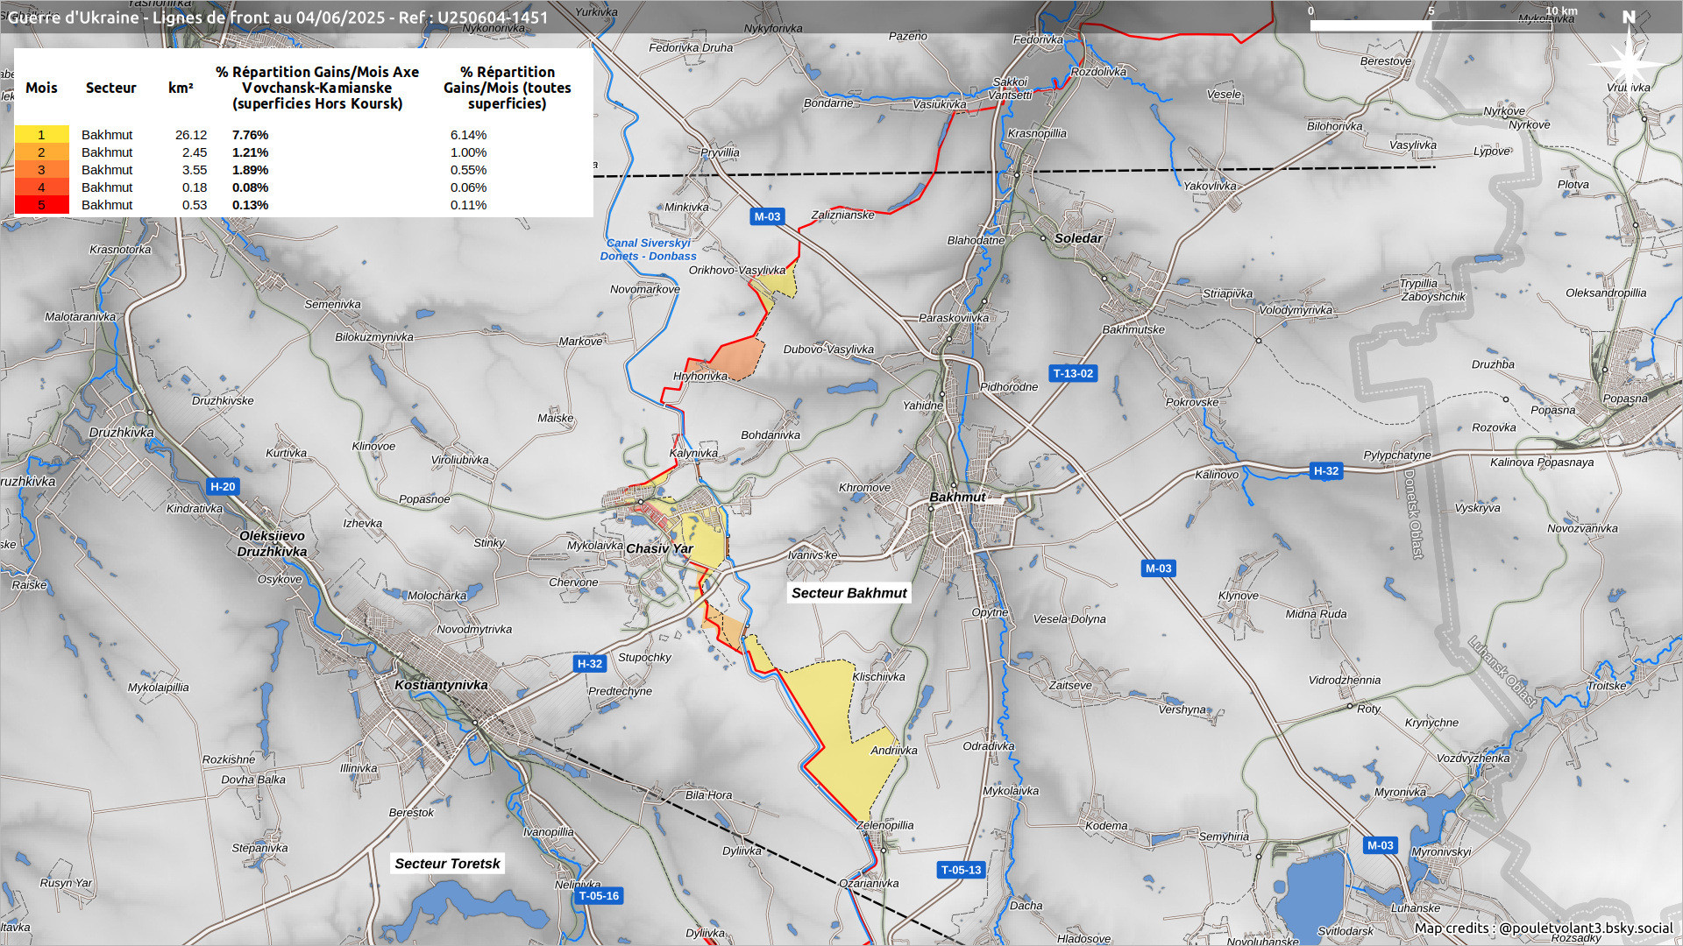
Task: Click the Yakovlivka label
Action: tap(1210, 186)
